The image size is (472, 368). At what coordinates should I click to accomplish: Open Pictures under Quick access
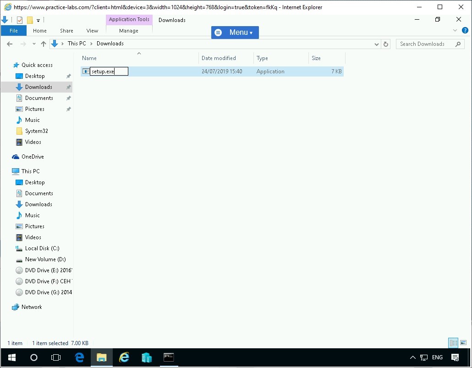[x=35, y=109]
